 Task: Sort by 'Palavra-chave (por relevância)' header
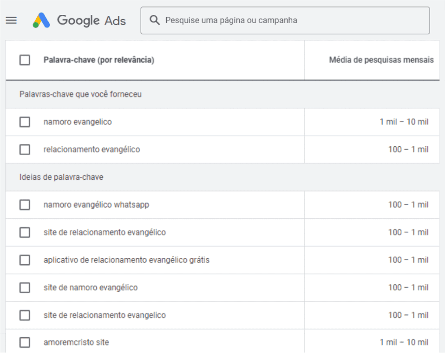tap(99, 60)
